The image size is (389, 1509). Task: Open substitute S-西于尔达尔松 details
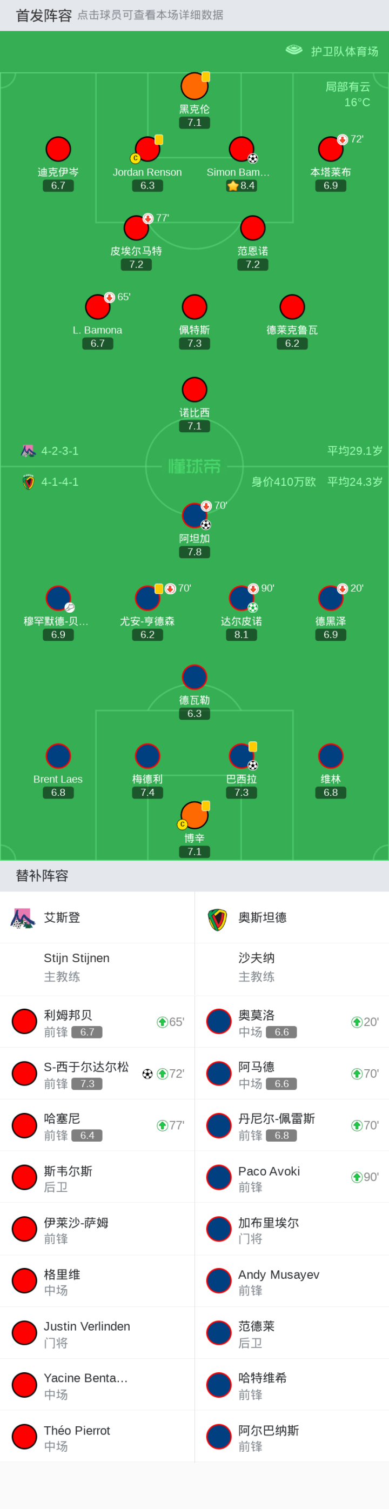[x=97, y=1073]
